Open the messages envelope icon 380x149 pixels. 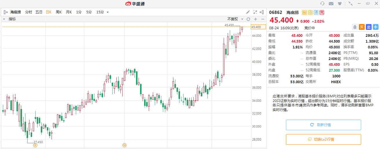pyautogui.click(x=331, y=3)
